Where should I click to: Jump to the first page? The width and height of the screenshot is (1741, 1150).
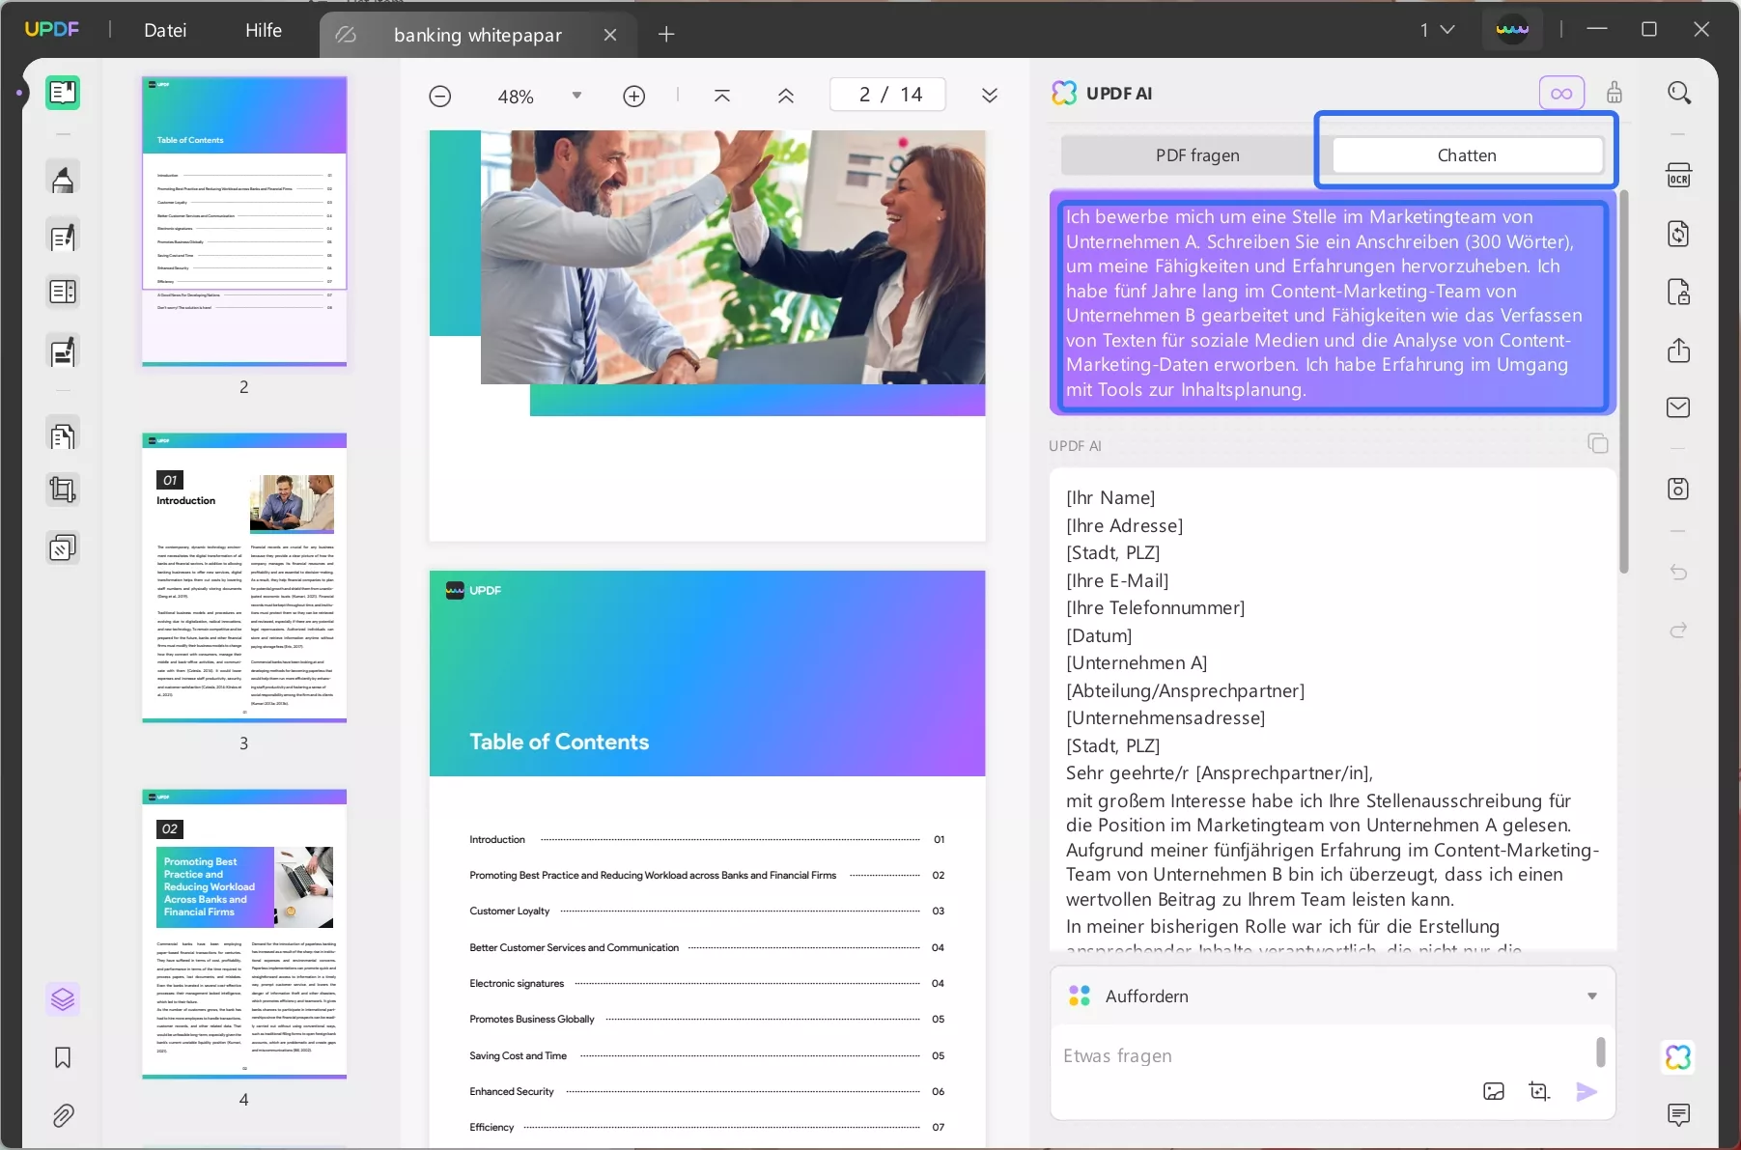point(722,96)
